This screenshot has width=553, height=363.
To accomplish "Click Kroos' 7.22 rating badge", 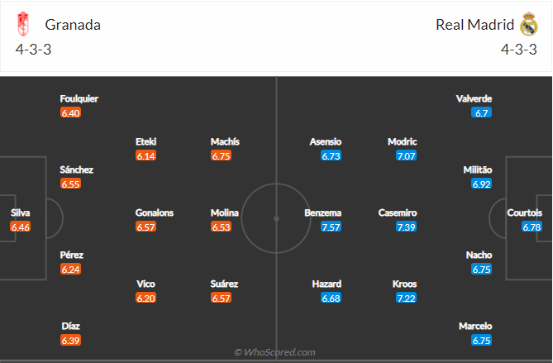I will 406,298.
